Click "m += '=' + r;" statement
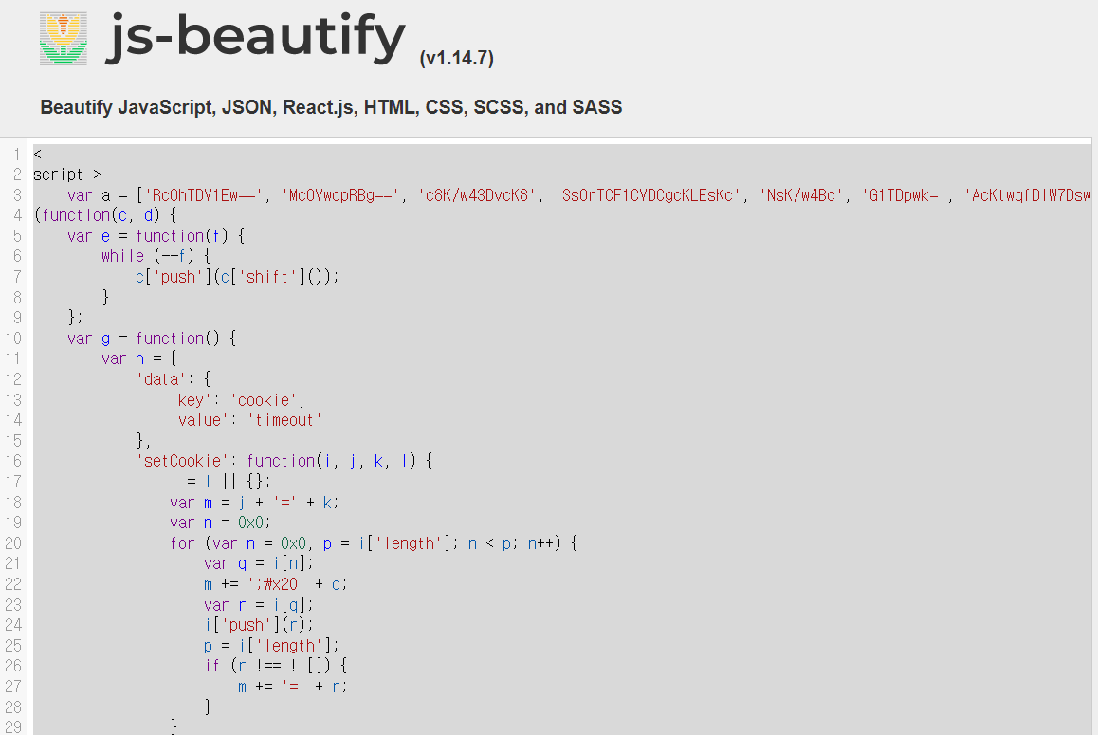This screenshot has height=735, width=1098. click(x=293, y=686)
